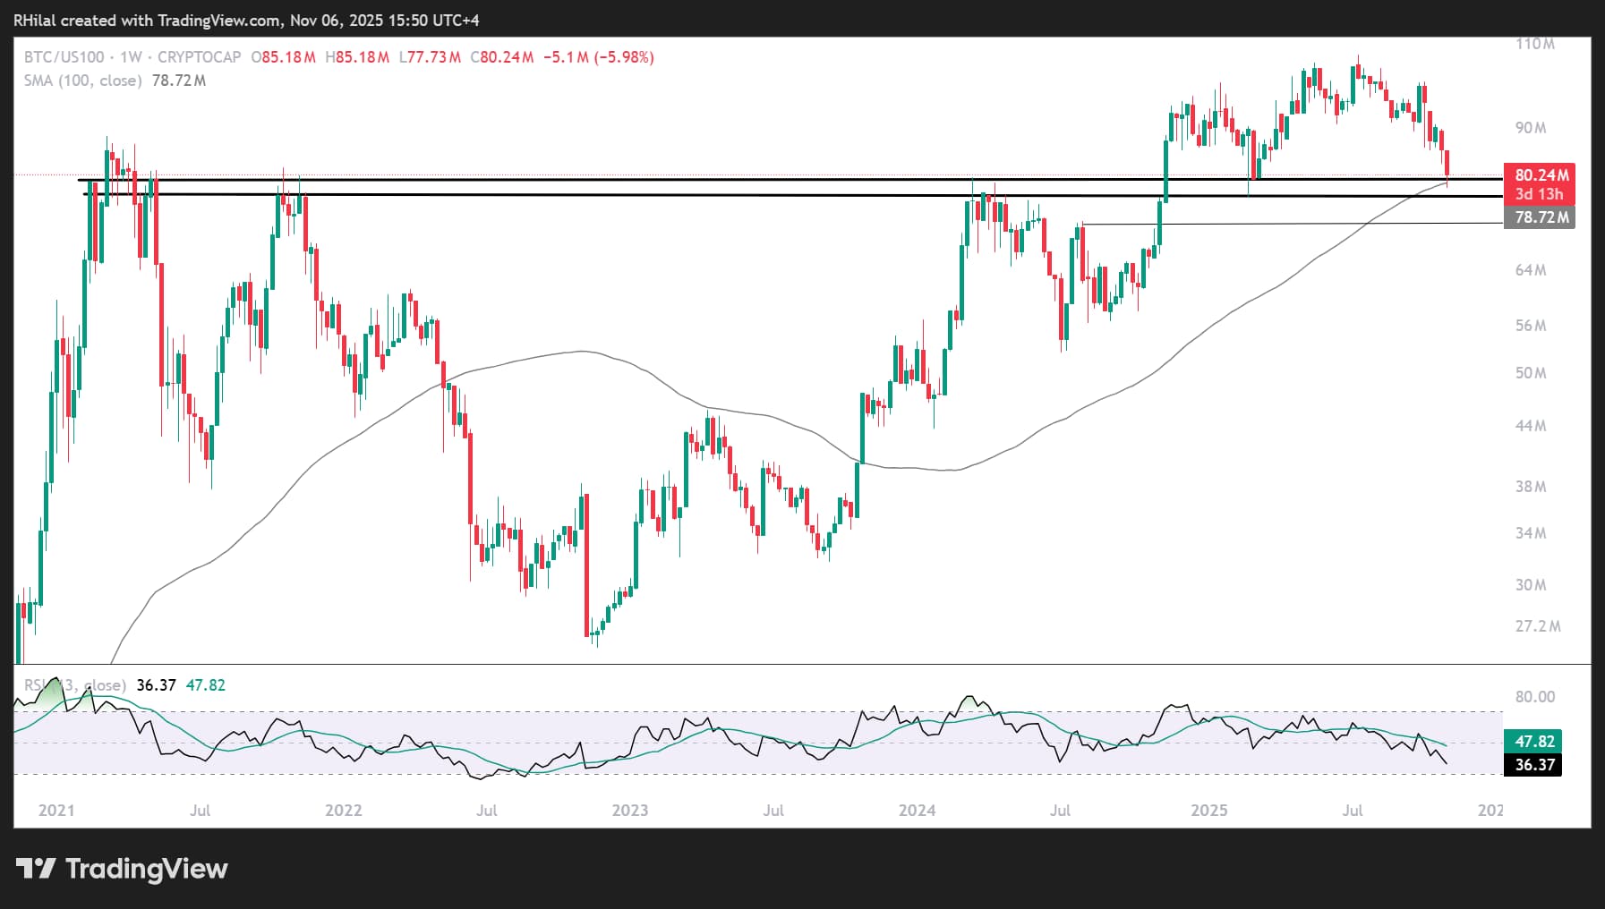The height and width of the screenshot is (909, 1605).
Task: Open the BTC/US100 symbol legend
Action: coord(63,55)
